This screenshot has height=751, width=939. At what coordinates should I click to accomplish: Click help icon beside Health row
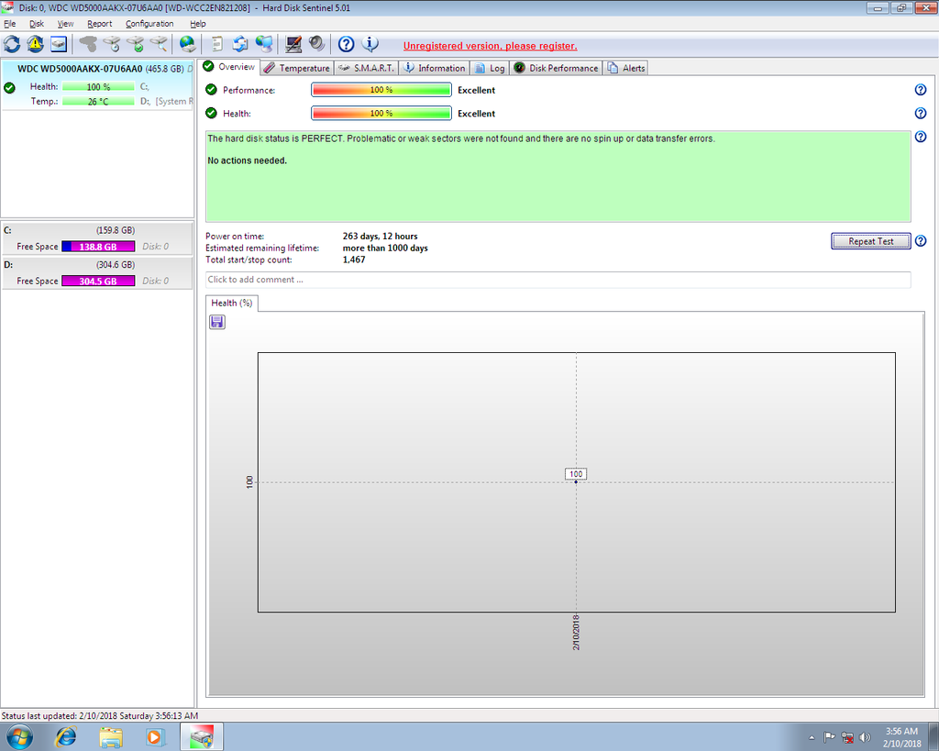click(x=921, y=113)
